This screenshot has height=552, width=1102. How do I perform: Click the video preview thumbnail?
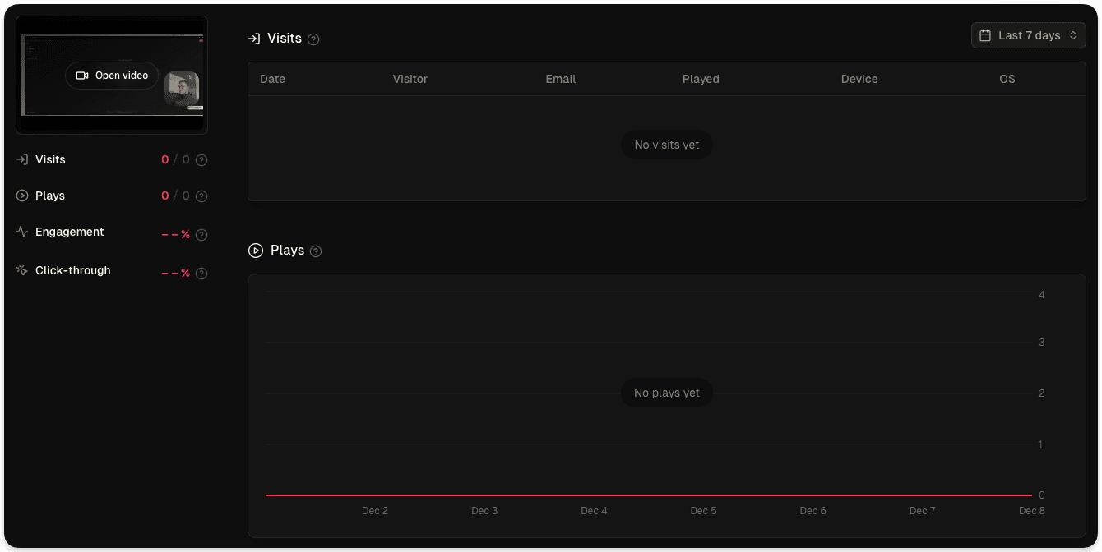[111, 74]
